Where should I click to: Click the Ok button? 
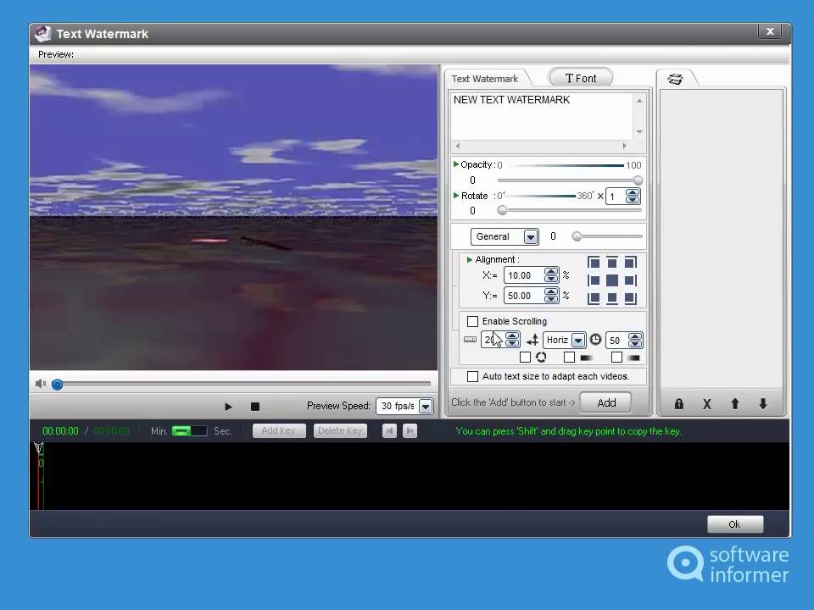point(734,524)
